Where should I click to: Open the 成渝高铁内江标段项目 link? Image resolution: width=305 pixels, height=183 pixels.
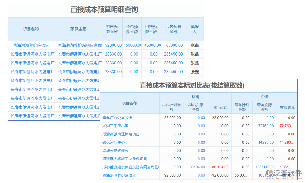click(121, 134)
